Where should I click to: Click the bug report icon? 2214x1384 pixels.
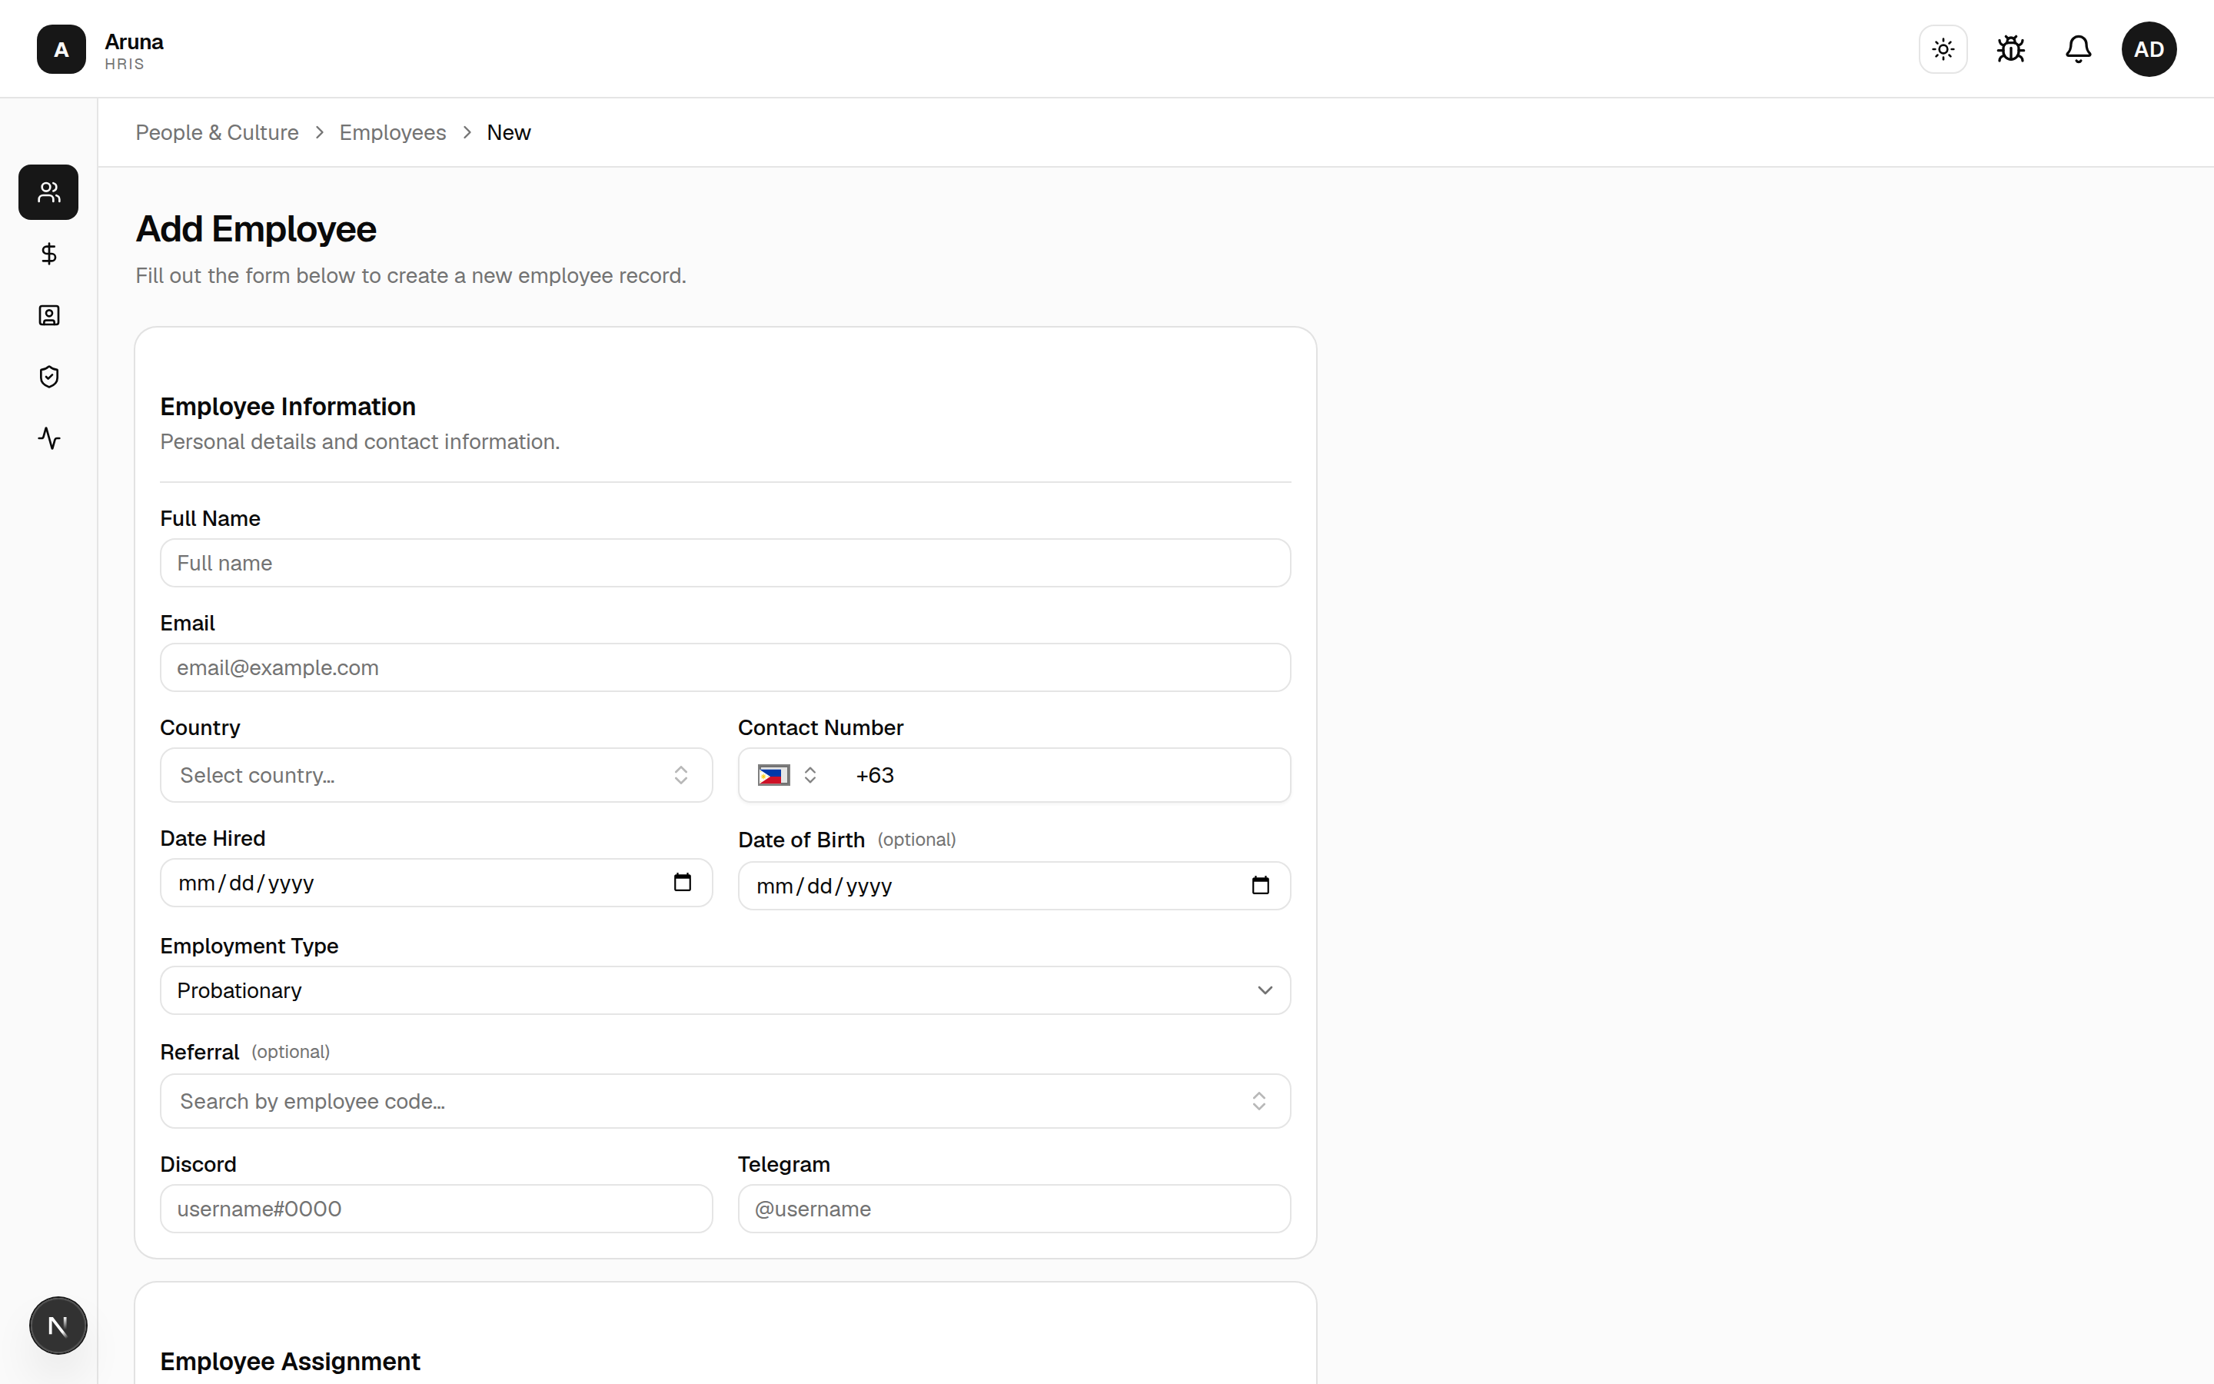coord(2011,48)
